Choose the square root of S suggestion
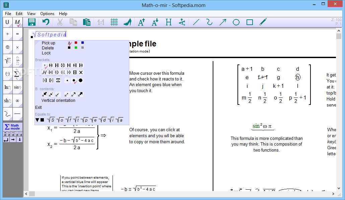Image resolution: width=345 pixels, height=200 pixels. pyautogui.click(x=51, y=120)
